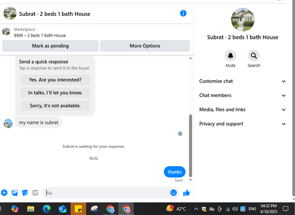Click the seen-by avatar below the message
This screenshot has width=295, height=215.
coord(180,134)
